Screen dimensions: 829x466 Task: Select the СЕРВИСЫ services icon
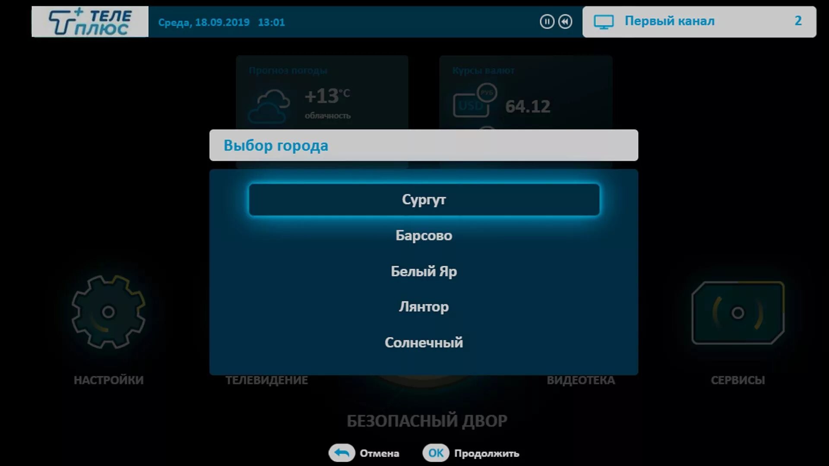coord(738,312)
